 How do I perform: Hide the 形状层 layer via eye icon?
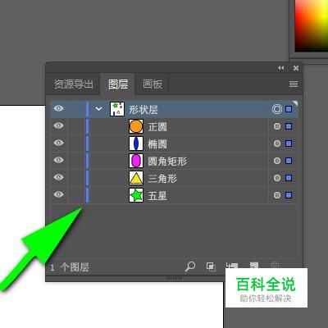point(58,108)
